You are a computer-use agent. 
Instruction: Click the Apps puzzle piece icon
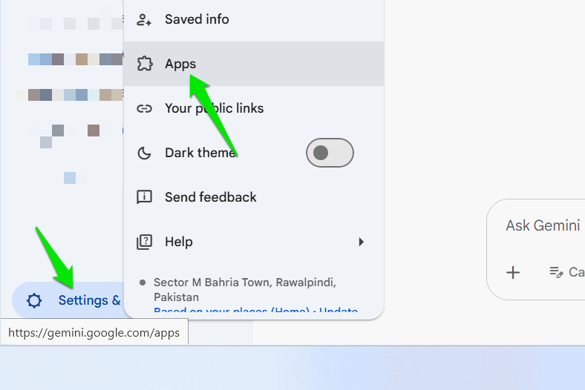point(144,64)
